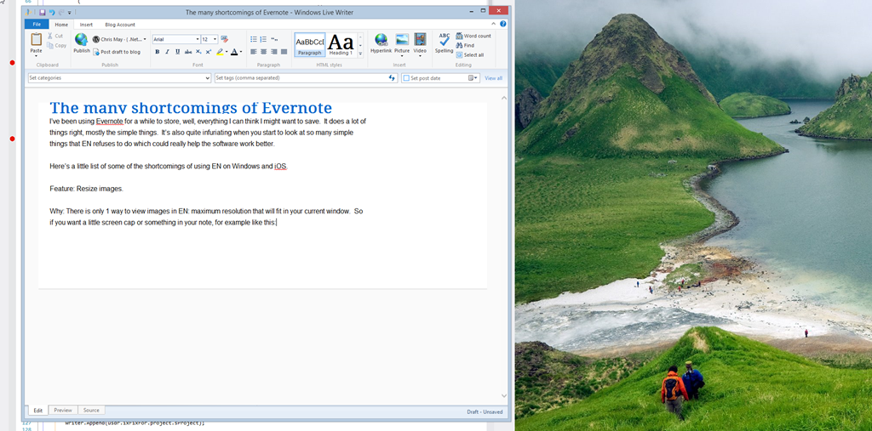
Task: Switch to the Source view tab
Action: click(x=91, y=411)
